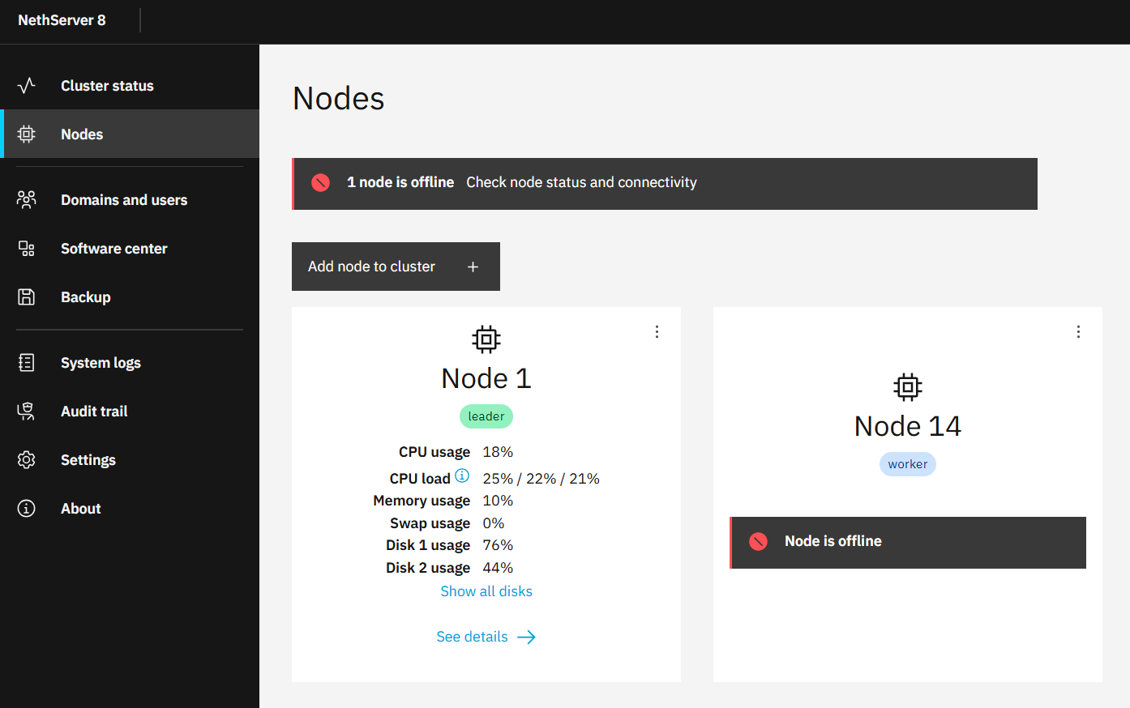The width and height of the screenshot is (1130, 708).
Task: Go to Domains and users
Action: click(x=130, y=200)
